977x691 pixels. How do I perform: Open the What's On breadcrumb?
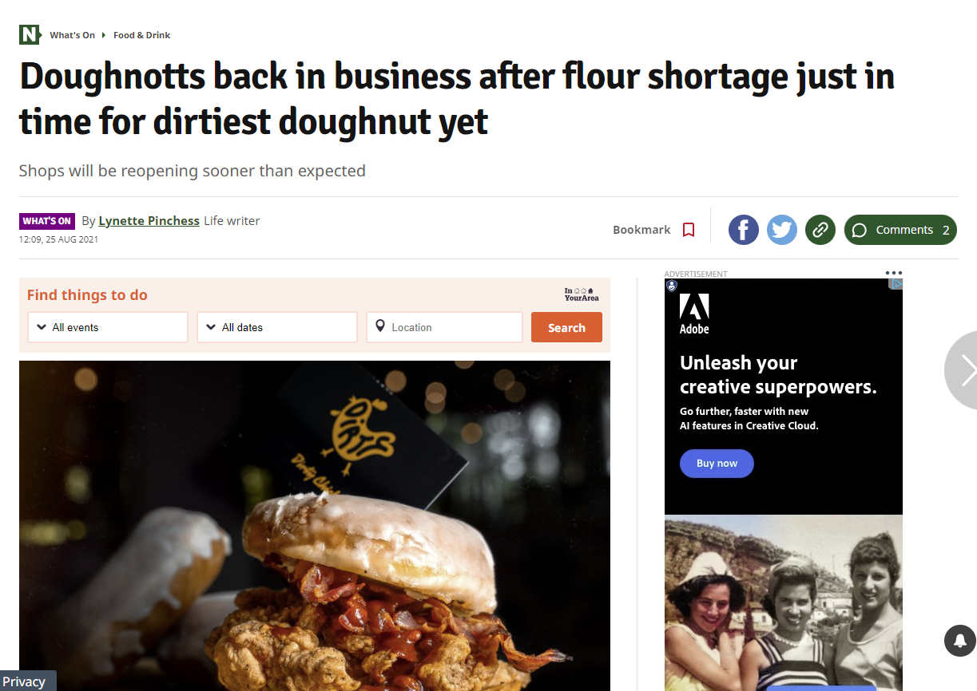72,35
